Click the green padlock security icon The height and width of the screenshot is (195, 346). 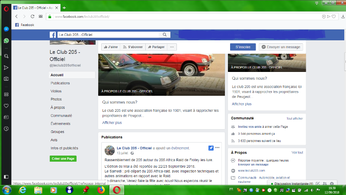coord(50,16)
